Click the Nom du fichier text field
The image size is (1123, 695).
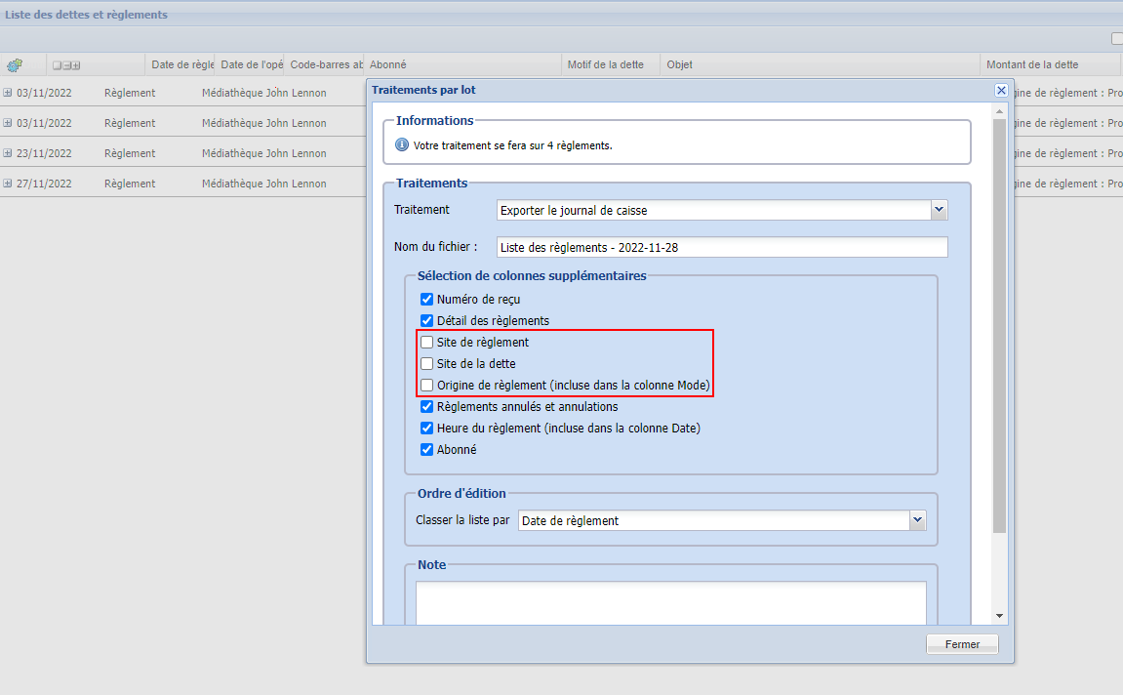722,248
